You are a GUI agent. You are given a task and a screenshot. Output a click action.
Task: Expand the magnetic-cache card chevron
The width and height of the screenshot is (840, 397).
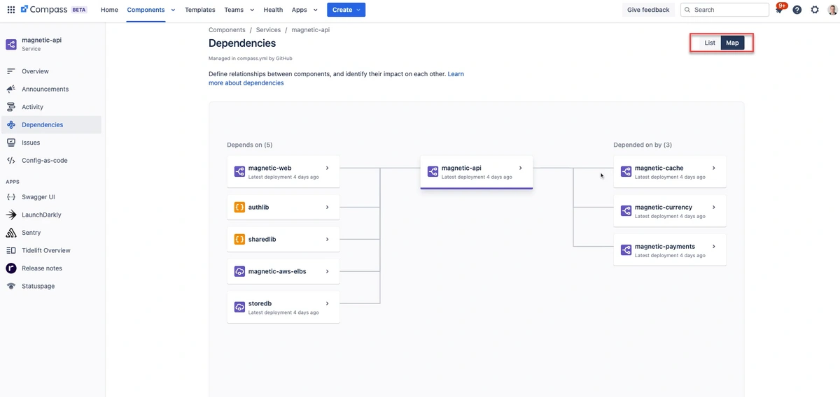714,168
